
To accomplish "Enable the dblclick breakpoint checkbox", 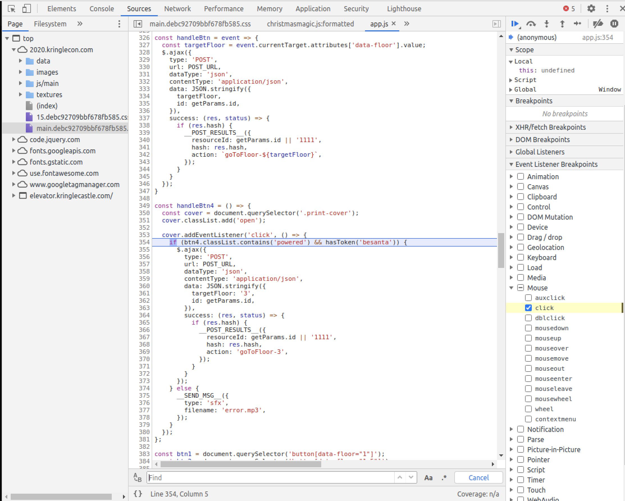I will click(x=528, y=318).
